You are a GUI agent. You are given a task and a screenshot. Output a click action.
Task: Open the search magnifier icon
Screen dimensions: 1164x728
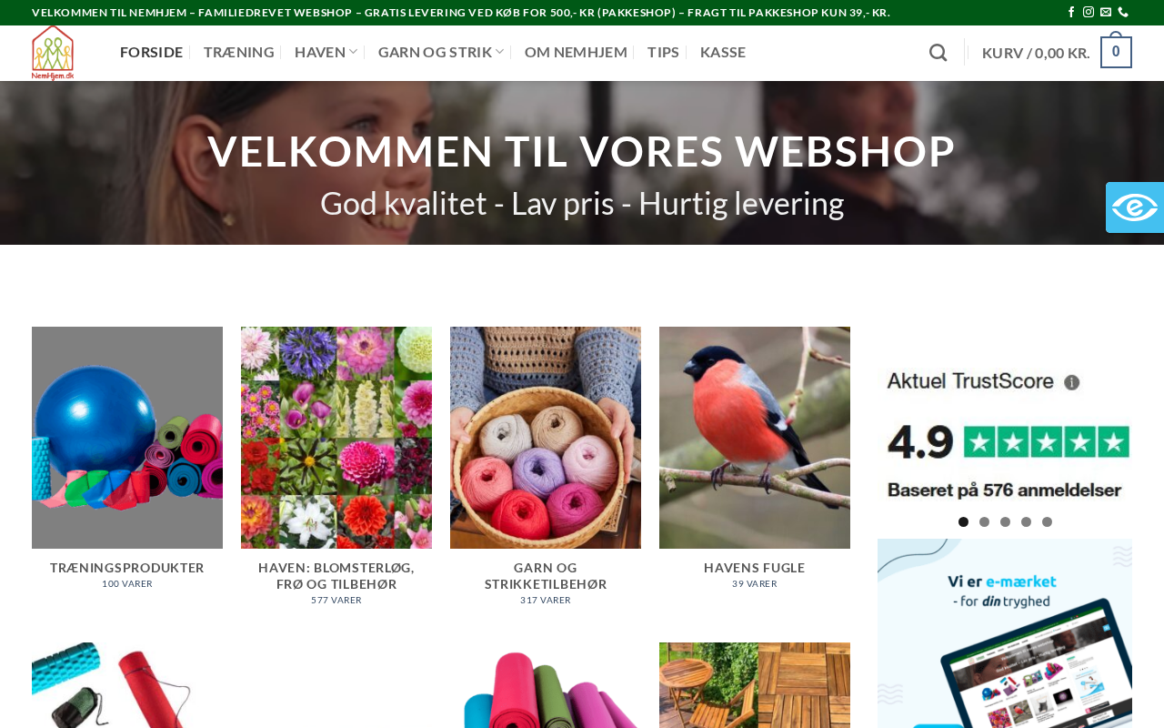pos(938,53)
